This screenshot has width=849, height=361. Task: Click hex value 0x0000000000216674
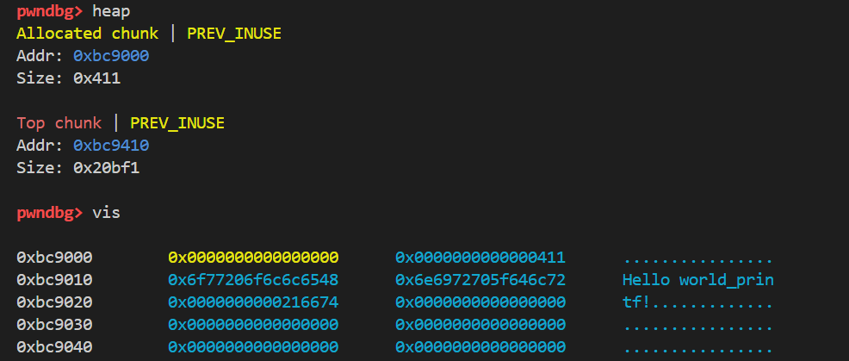(253, 302)
